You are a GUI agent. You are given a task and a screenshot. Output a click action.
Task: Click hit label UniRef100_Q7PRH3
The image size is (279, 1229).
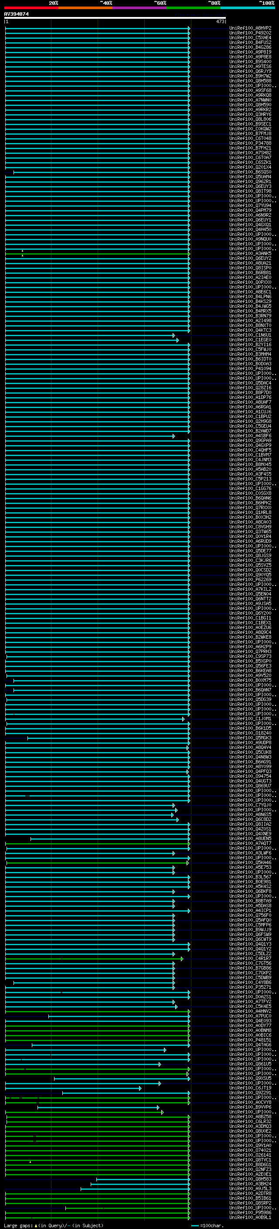tap(250, 652)
